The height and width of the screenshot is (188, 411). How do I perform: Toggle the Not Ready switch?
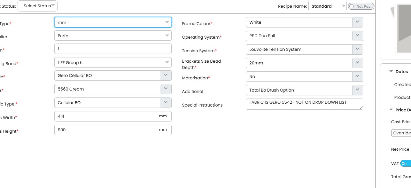click(361, 6)
